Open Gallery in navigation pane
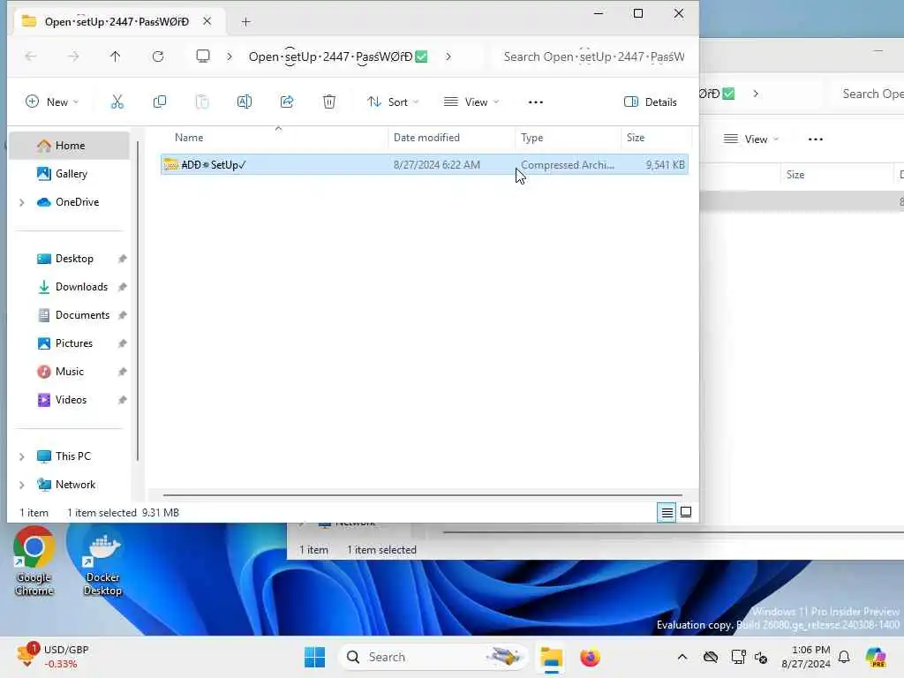Viewport: 904px width, 678px height. click(71, 174)
